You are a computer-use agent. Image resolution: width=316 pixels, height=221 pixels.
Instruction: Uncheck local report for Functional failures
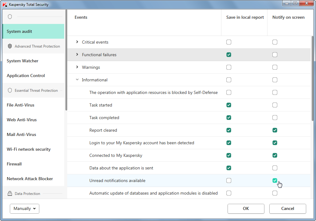pyautogui.click(x=229, y=55)
